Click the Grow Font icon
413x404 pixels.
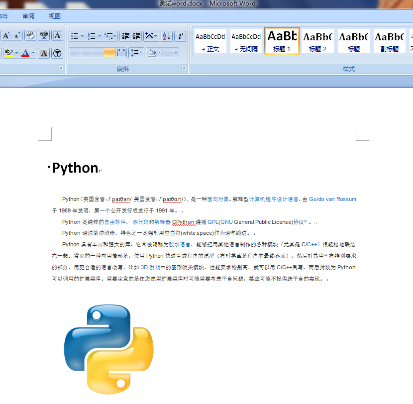coord(6,36)
